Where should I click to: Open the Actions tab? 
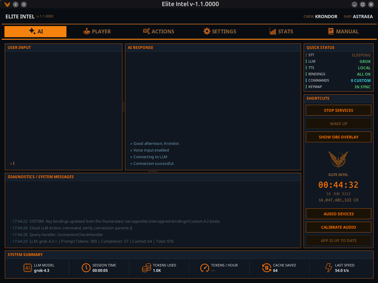pyautogui.click(x=159, y=31)
